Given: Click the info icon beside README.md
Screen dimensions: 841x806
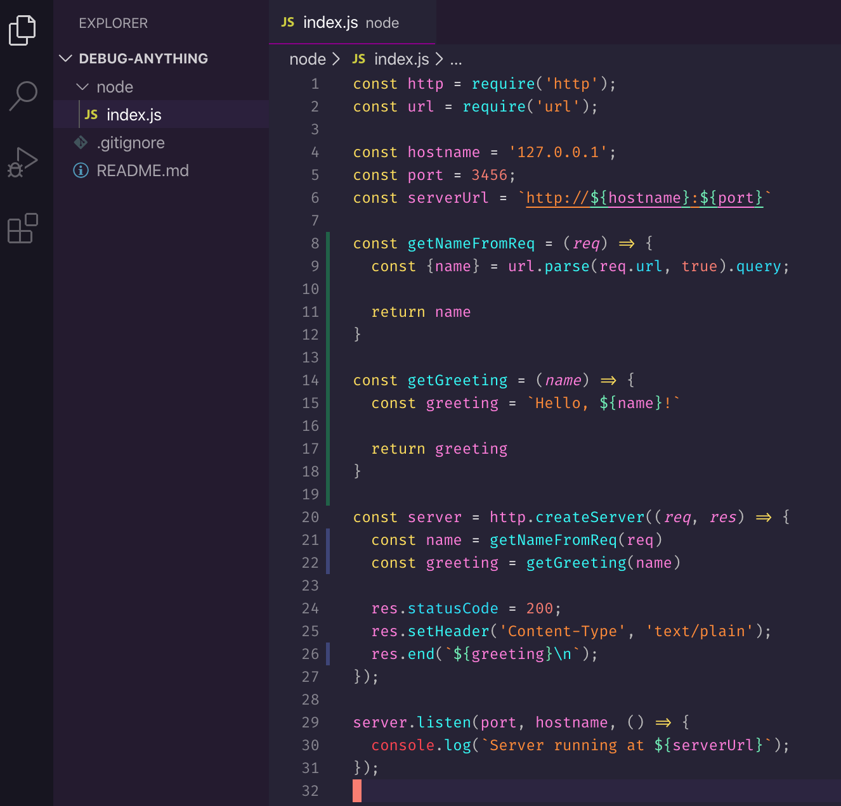Looking at the screenshot, I should [x=80, y=170].
